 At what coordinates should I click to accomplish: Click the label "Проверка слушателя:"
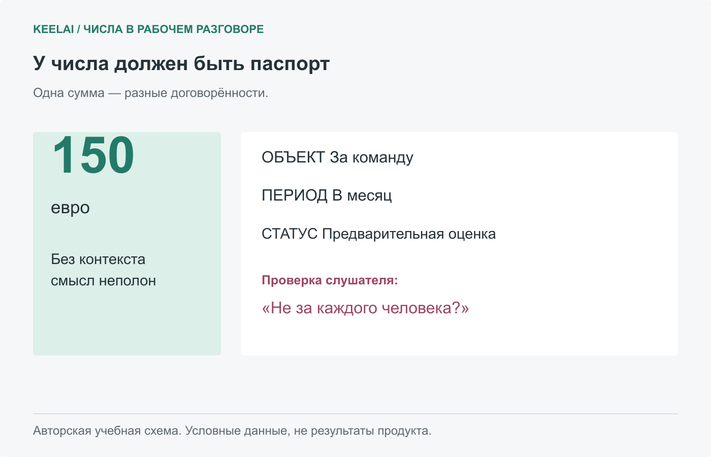pos(330,280)
